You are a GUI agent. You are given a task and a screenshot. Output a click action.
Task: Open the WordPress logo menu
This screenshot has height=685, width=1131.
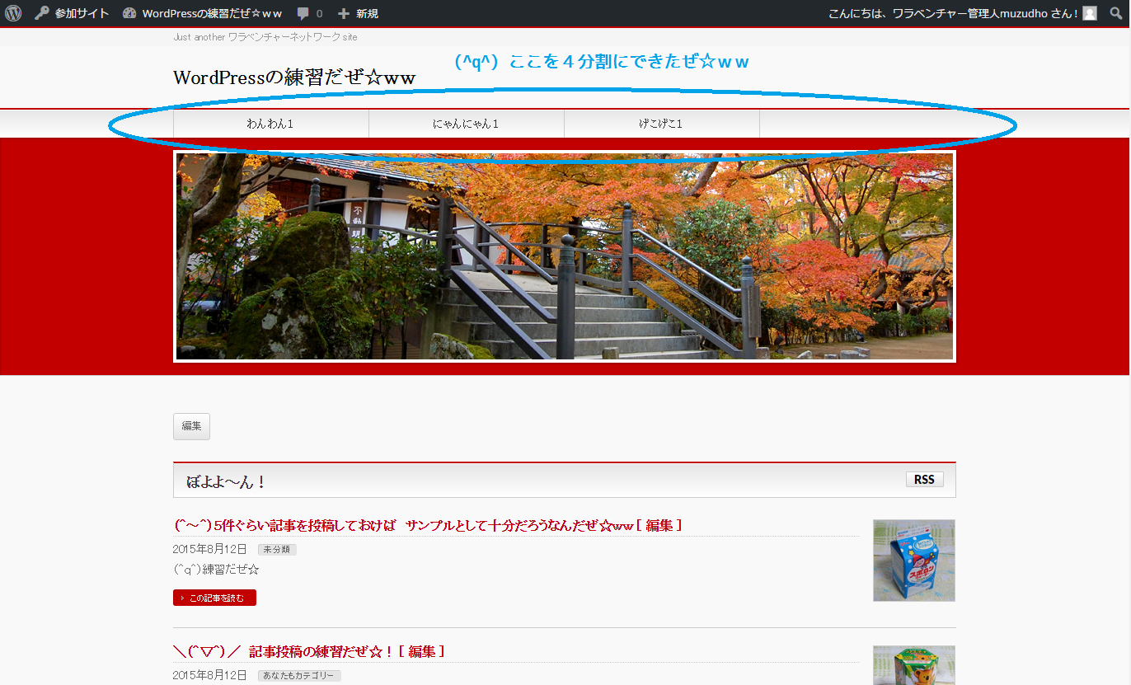13,13
